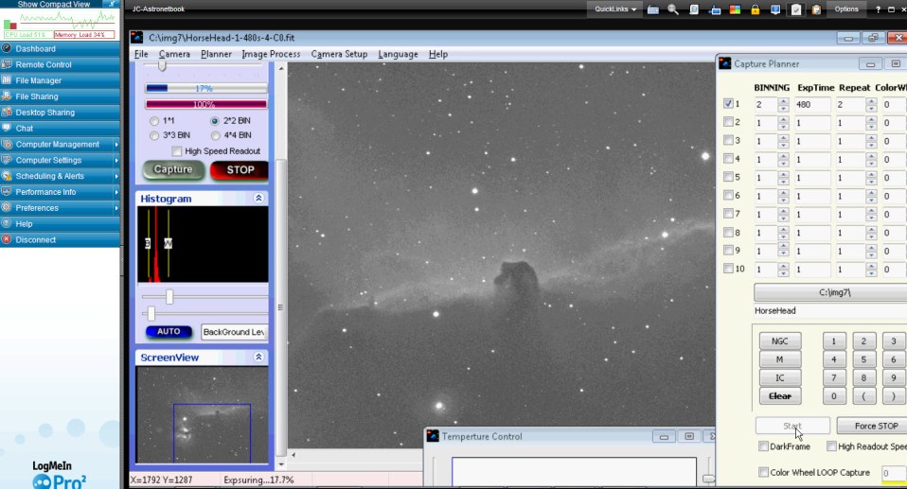The width and height of the screenshot is (907, 489).
Task: Open the Image Process menu
Action: click(x=271, y=54)
